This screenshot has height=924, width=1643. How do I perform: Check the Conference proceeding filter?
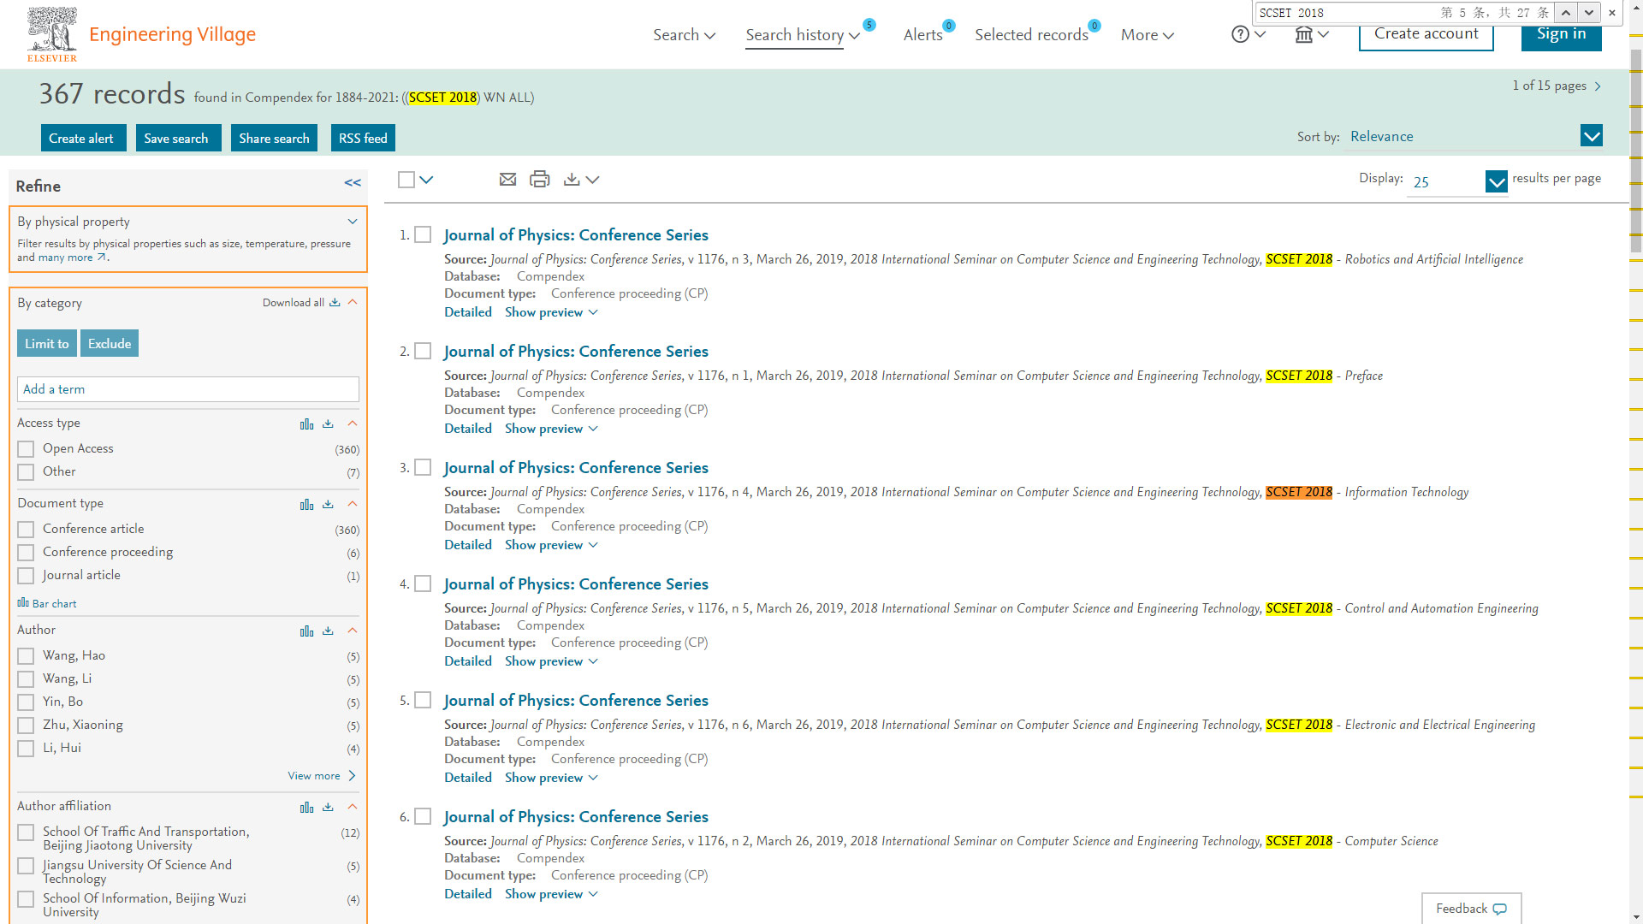[26, 553]
